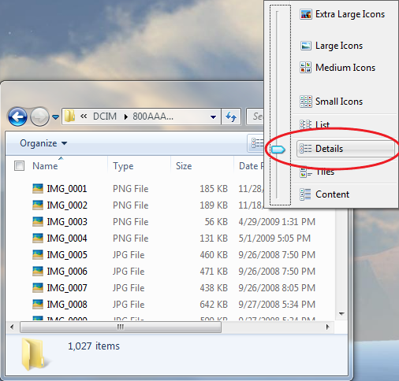Tick the select-all checkbox next to Name
The height and width of the screenshot is (381, 399).
19,166
